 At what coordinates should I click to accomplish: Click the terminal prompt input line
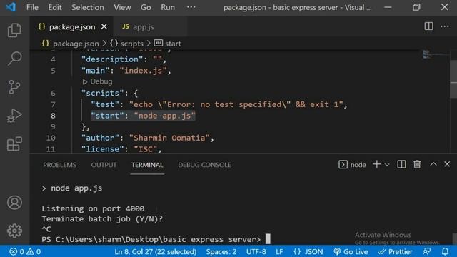(156, 240)
